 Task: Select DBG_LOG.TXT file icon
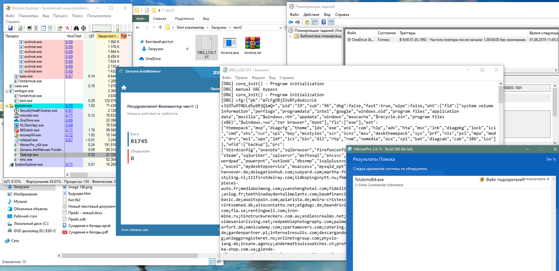tap(207, 47)
